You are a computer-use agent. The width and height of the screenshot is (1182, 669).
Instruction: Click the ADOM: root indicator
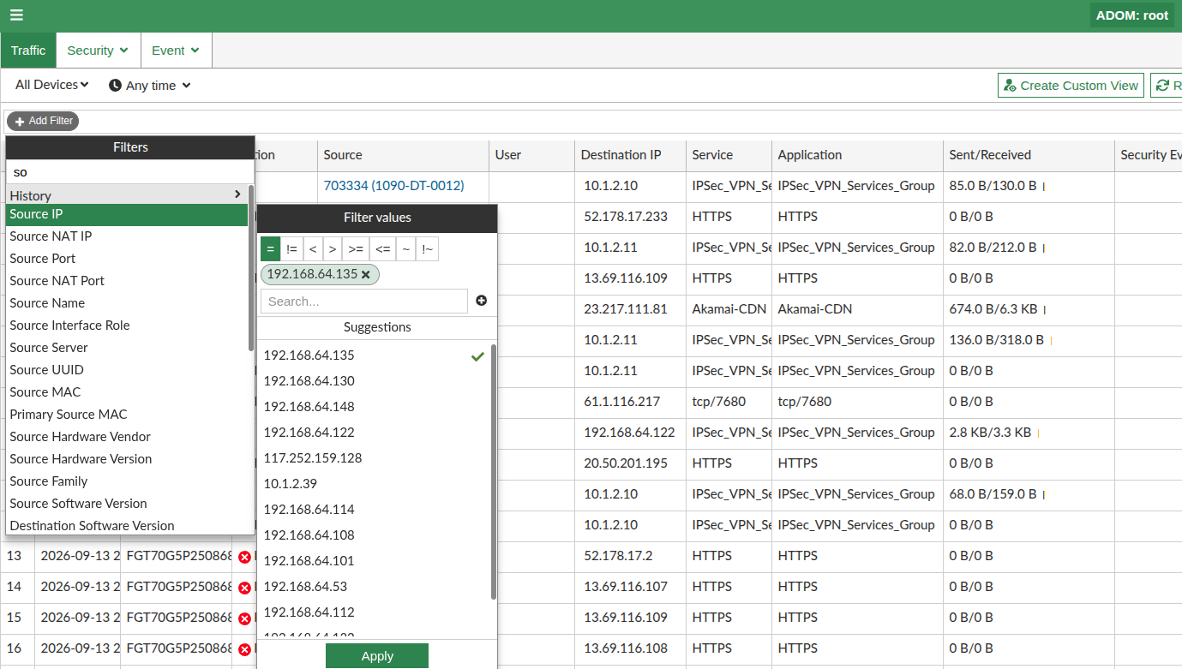coord(1132,15)
